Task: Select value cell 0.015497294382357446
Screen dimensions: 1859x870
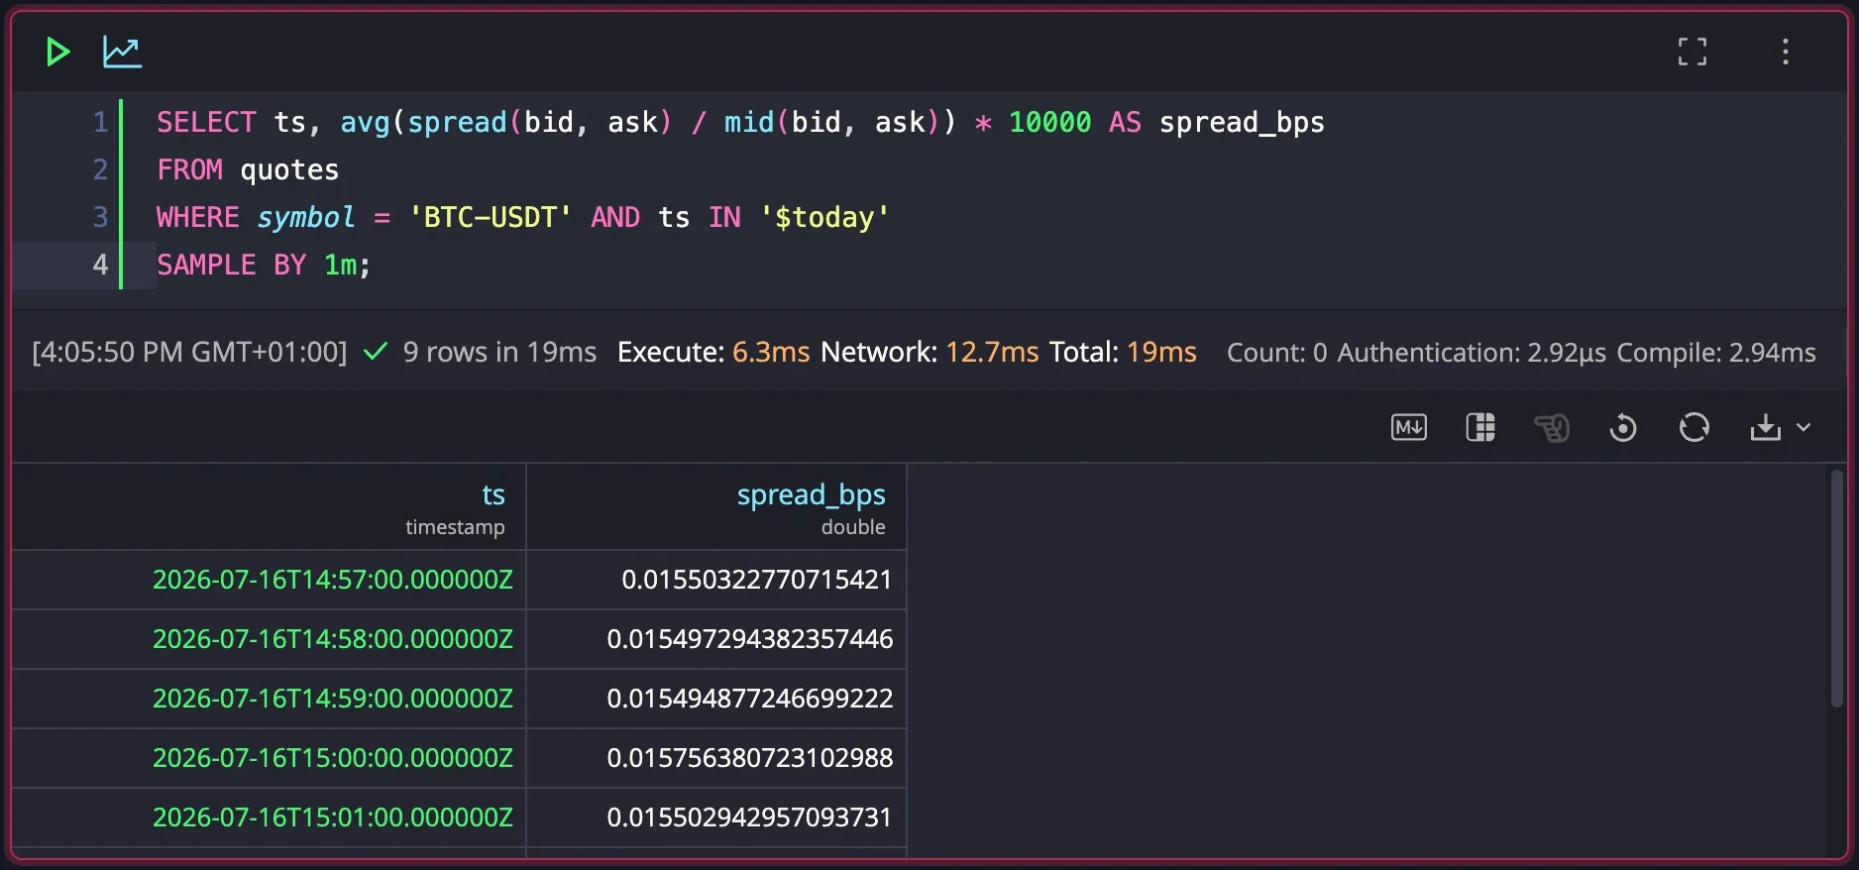Action: tap(716, 639)
